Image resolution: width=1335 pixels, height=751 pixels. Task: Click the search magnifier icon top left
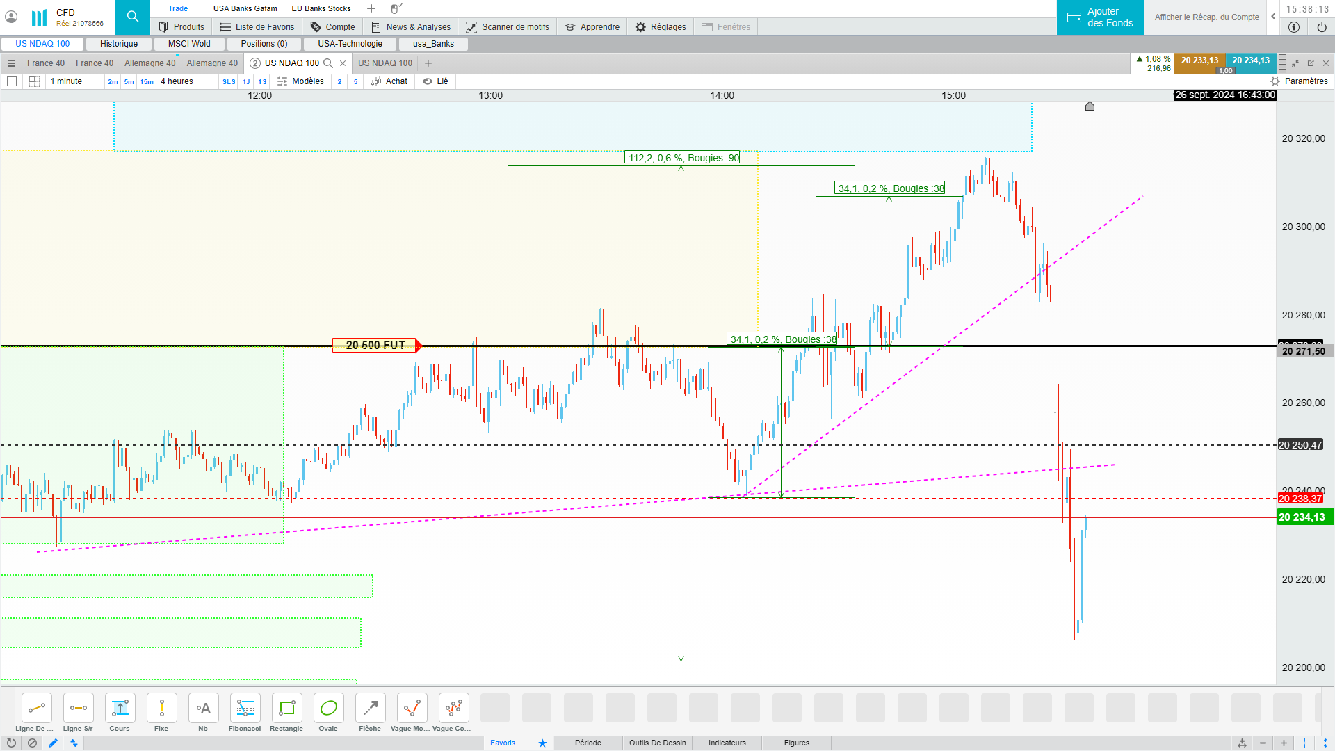(133, 17)
